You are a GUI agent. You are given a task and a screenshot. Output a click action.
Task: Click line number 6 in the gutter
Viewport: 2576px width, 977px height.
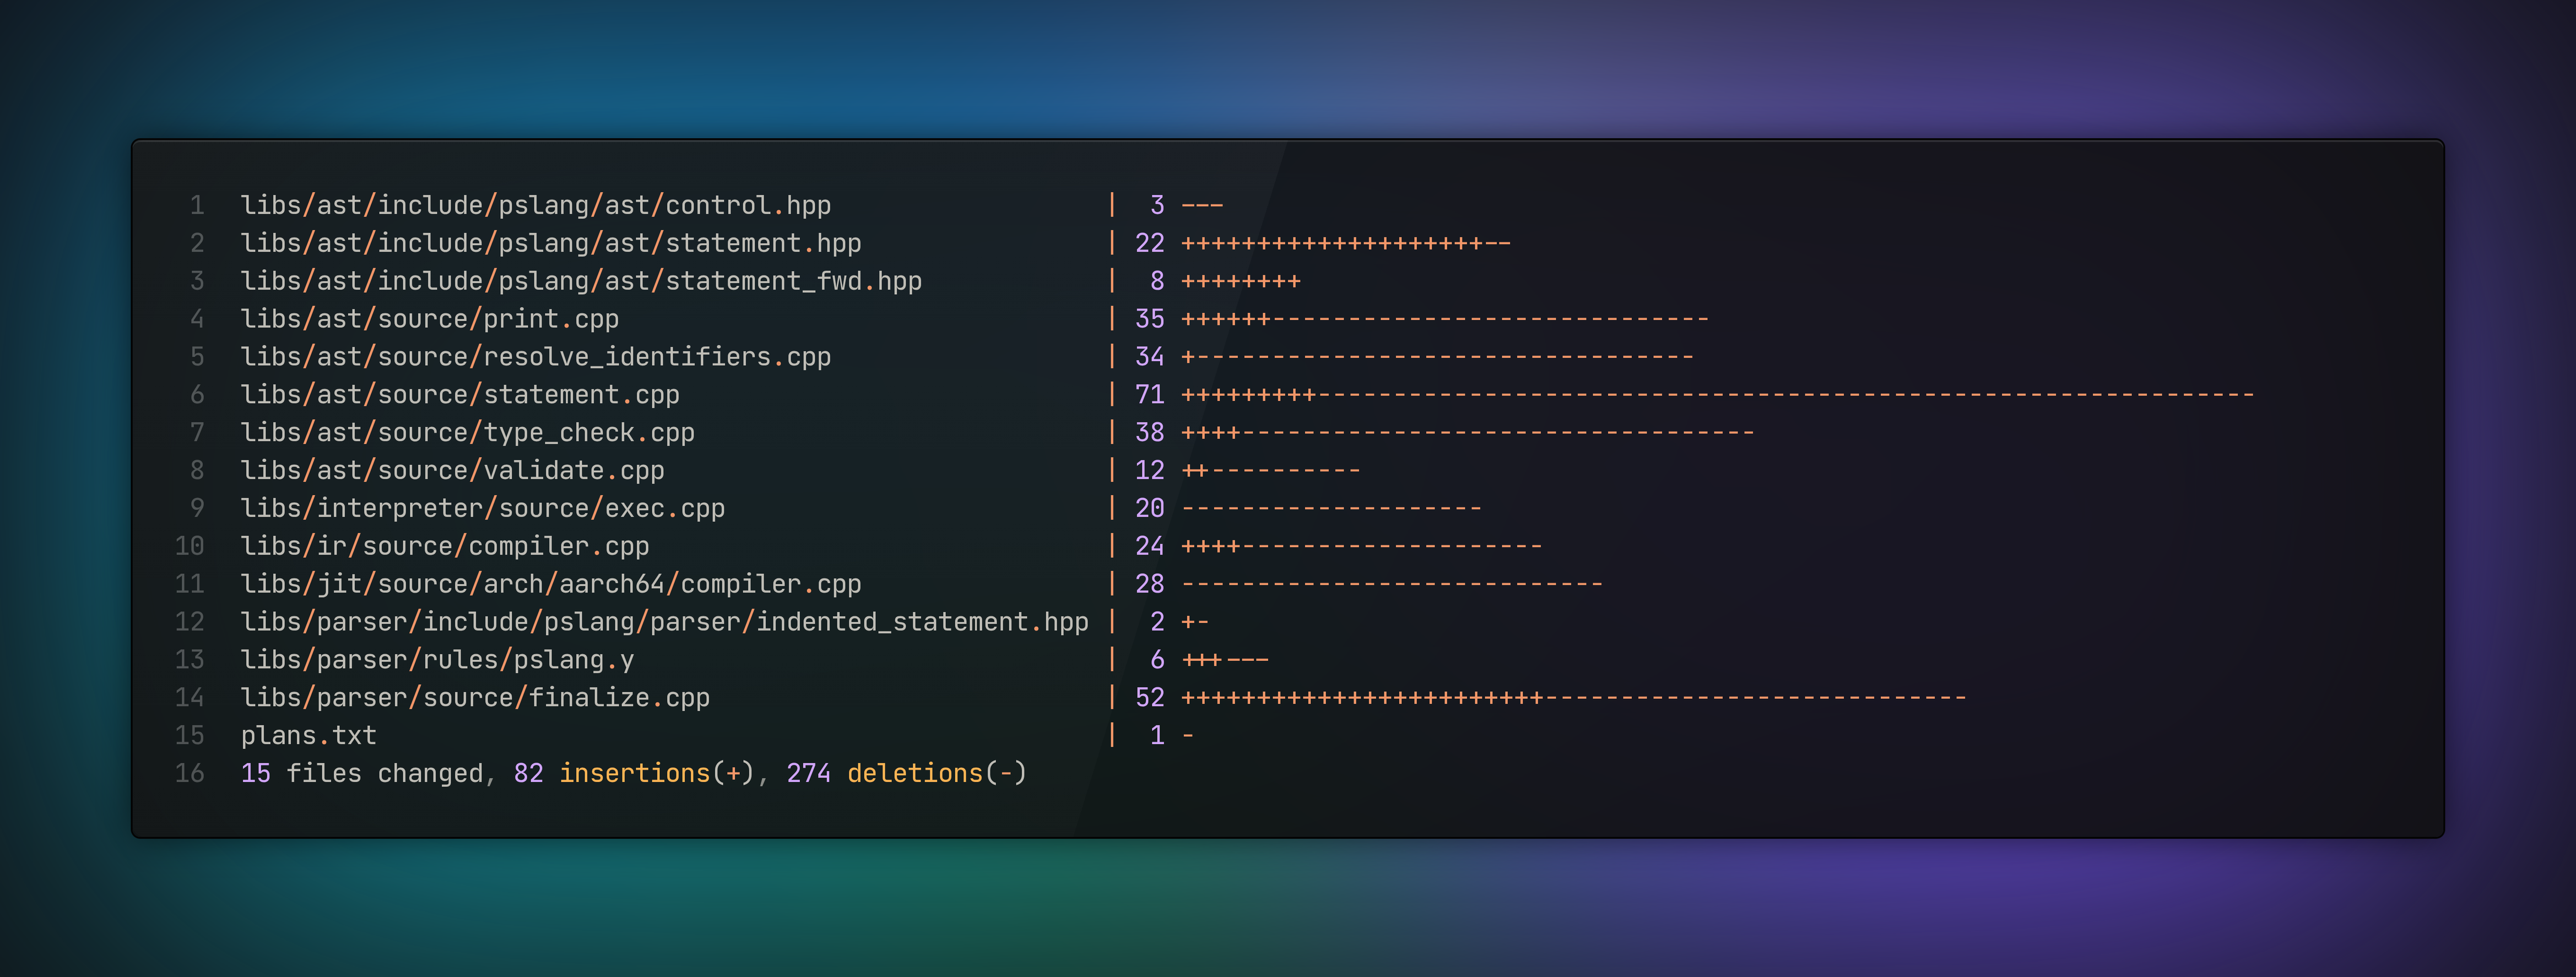pos(197,395)
